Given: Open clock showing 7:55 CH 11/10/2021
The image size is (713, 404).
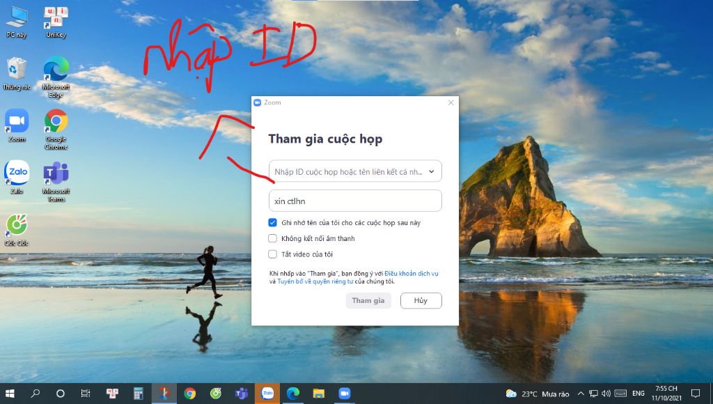Looking at the screenshot, I should (666, 394).
